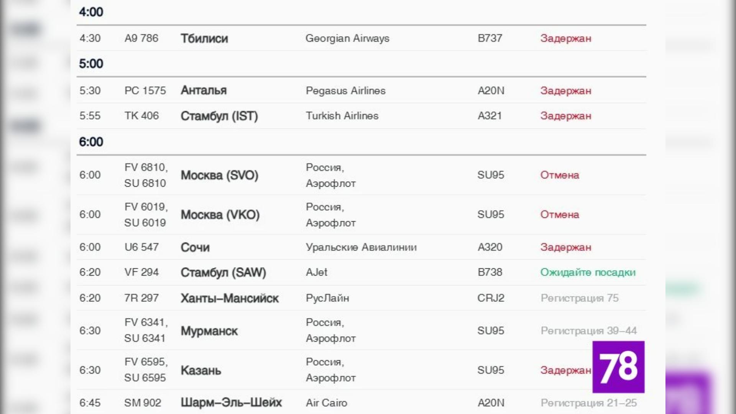Select the Мурманск flight row
736x414 pixels.
coord(209,331)
